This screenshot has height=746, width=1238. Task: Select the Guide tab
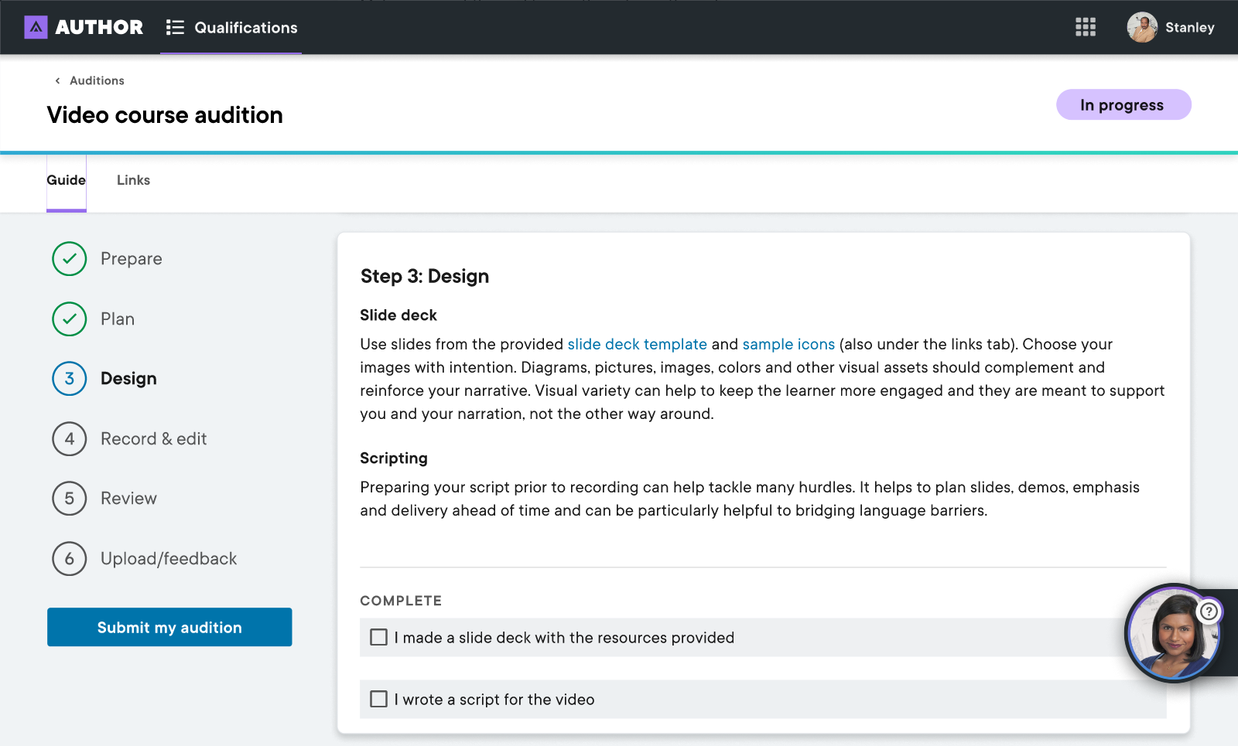click(x=66, y=180)
